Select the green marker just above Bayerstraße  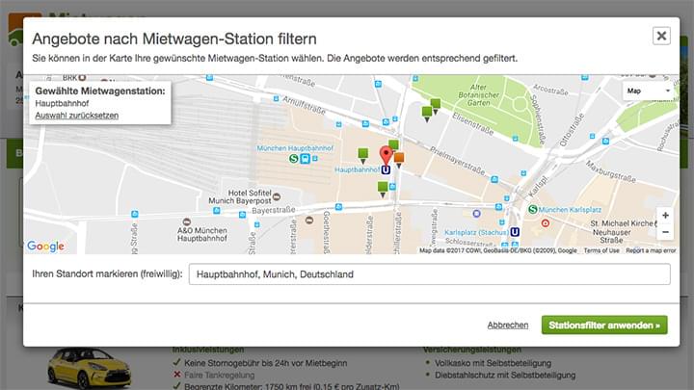pyautogui.click(x=383, y=189)
